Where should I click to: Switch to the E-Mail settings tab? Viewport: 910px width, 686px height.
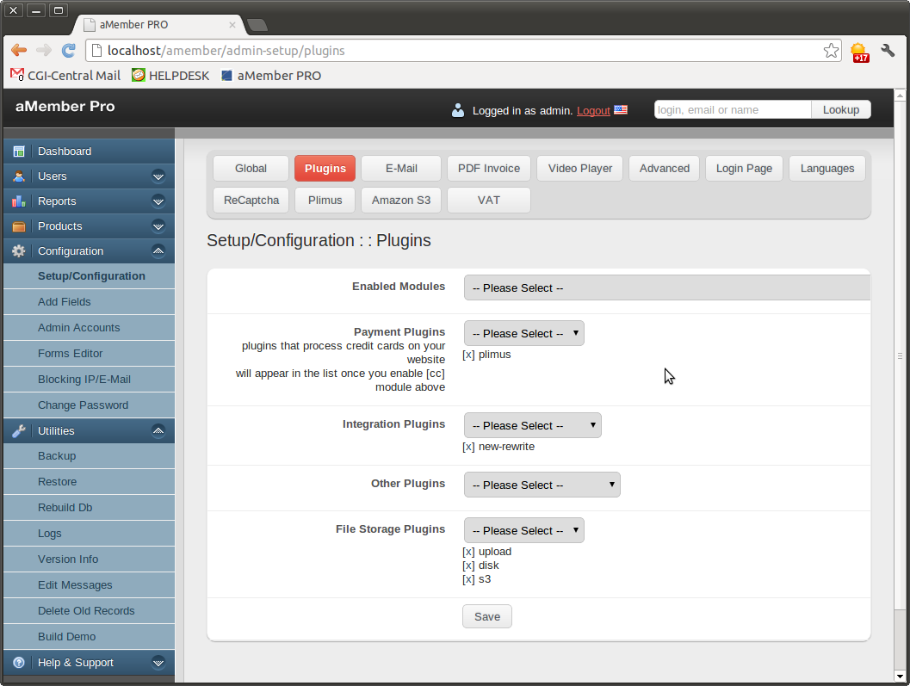[x=401, y=169]
